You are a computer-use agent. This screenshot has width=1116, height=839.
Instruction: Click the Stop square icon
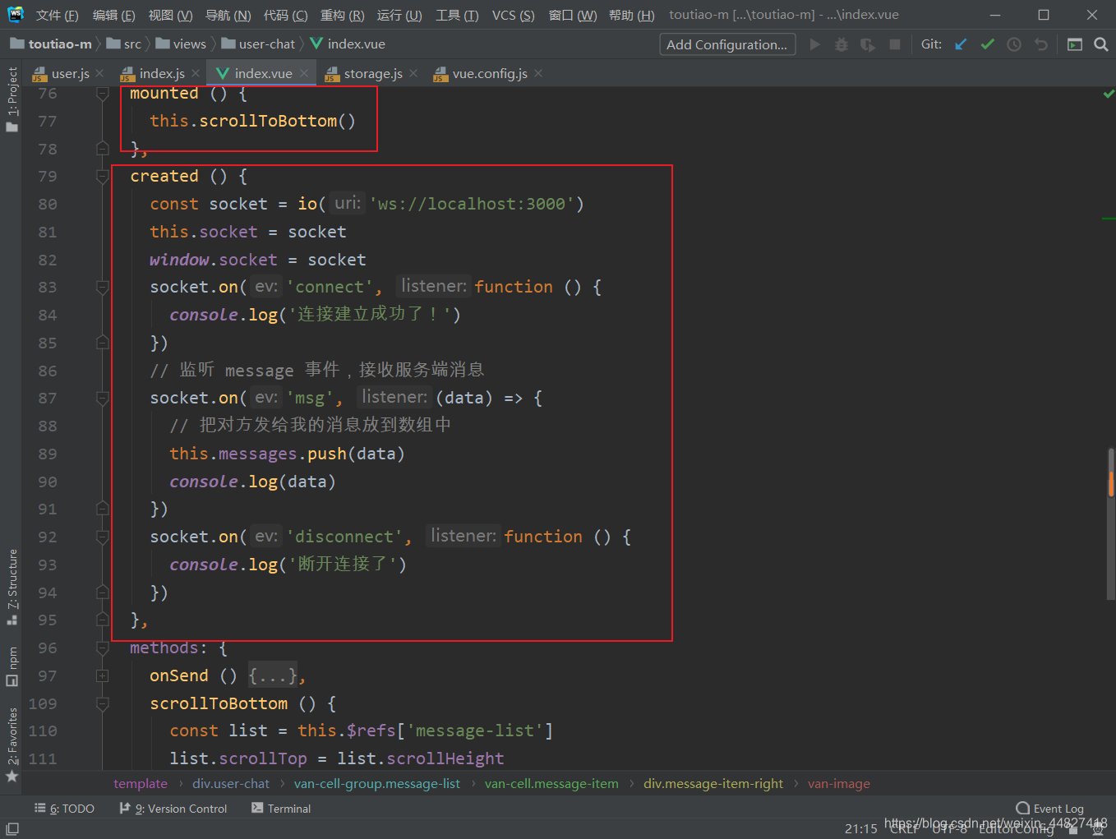(895, 44)
